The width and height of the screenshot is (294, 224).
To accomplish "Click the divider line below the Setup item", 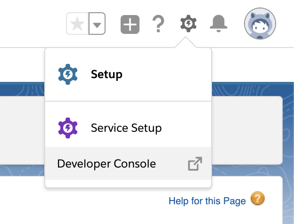I will 128,101.
